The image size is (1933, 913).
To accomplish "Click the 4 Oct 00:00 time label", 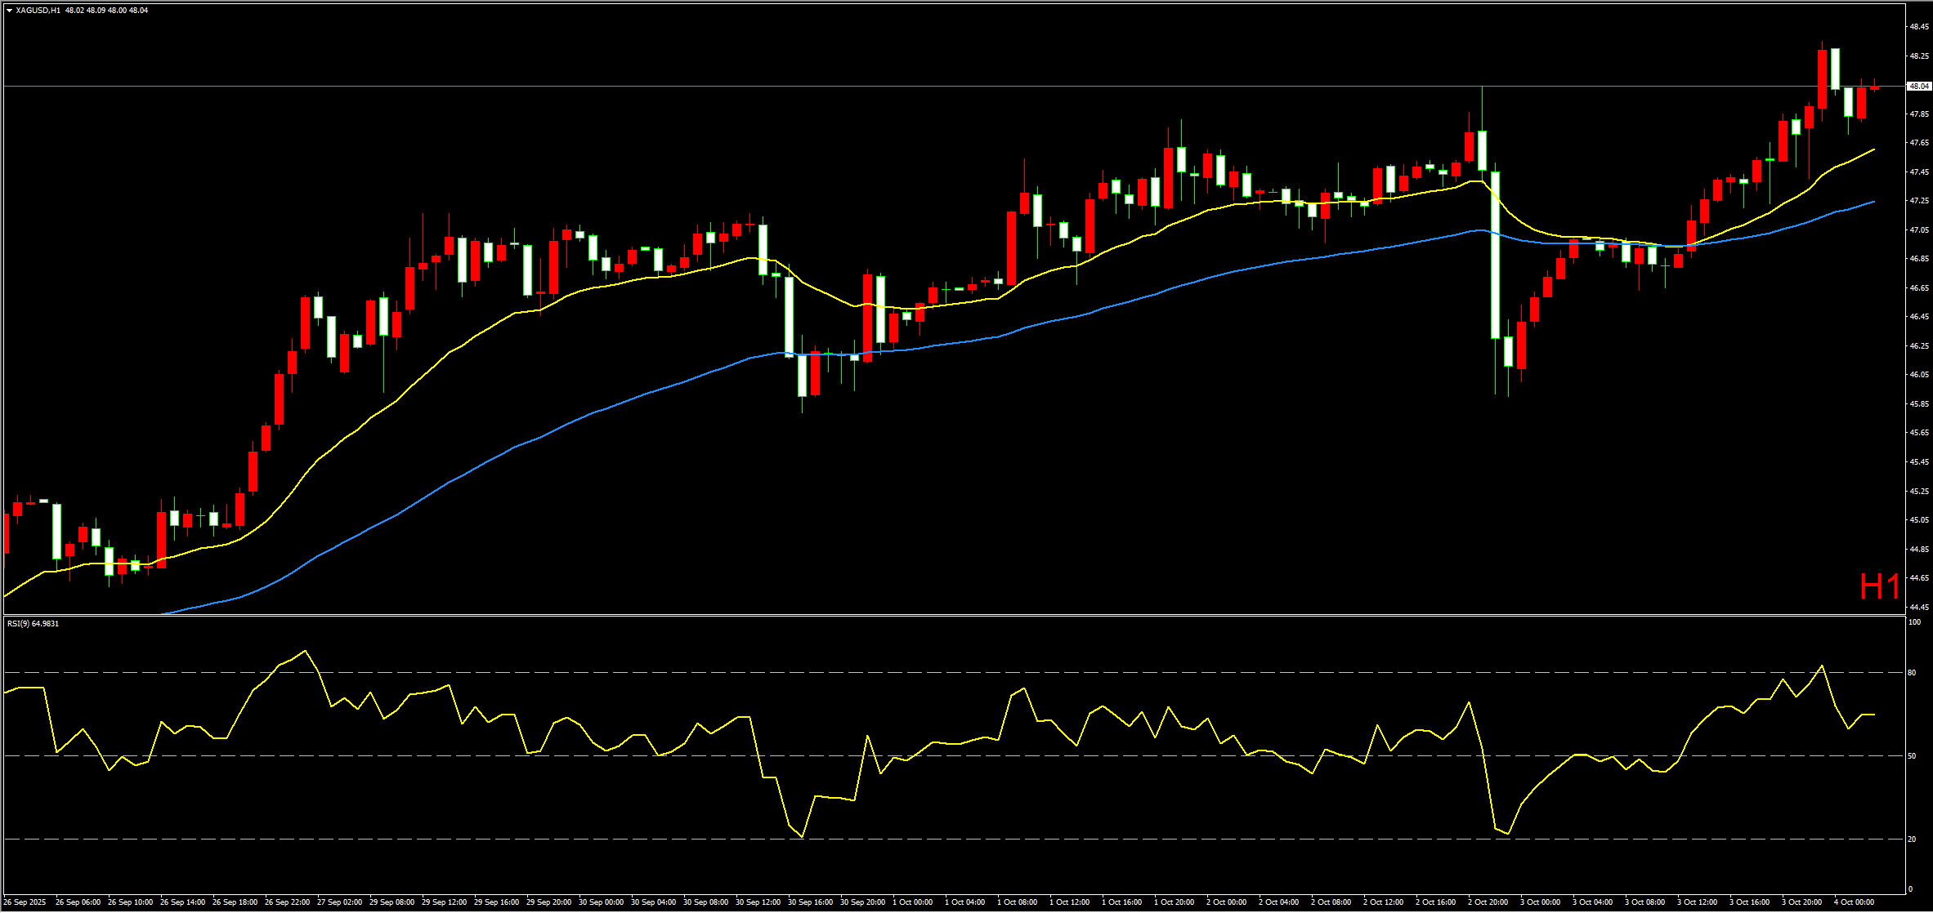I will point(1854,902).
